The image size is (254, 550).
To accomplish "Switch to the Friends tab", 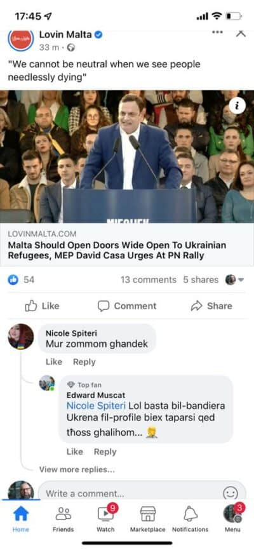I will pyautogui.click(x=63, y=520).
